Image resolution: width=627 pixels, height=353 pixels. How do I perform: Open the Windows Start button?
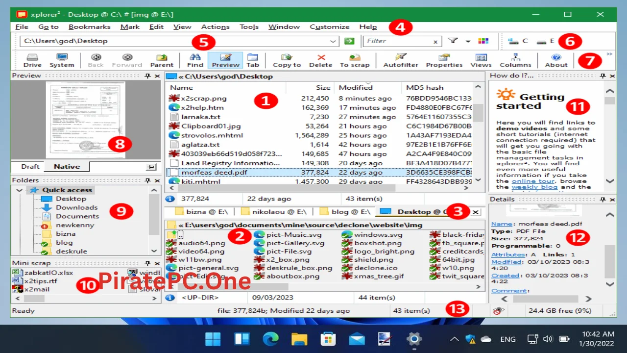(213, 339)
